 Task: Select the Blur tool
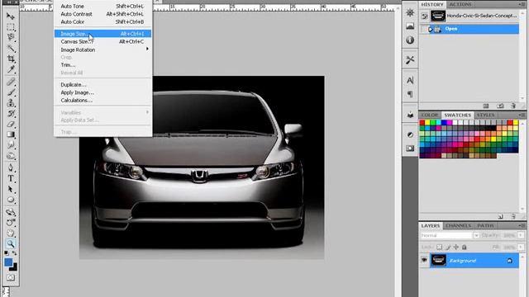[11, 145]
